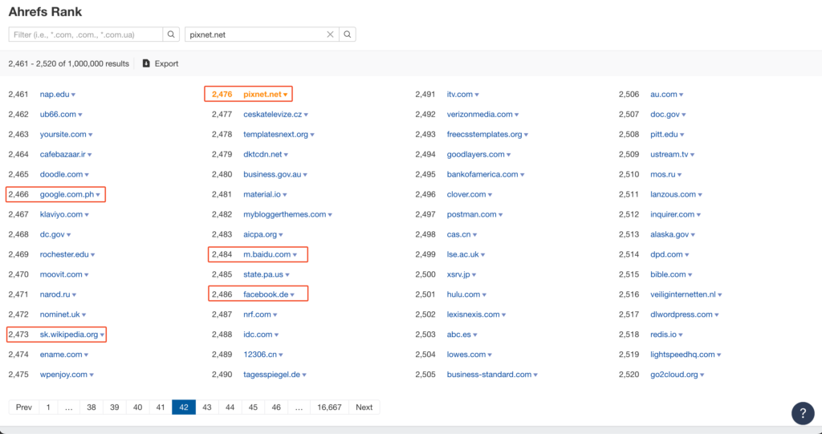
Task: Expand dropdown arrow next to au.com
Action: 682,95
